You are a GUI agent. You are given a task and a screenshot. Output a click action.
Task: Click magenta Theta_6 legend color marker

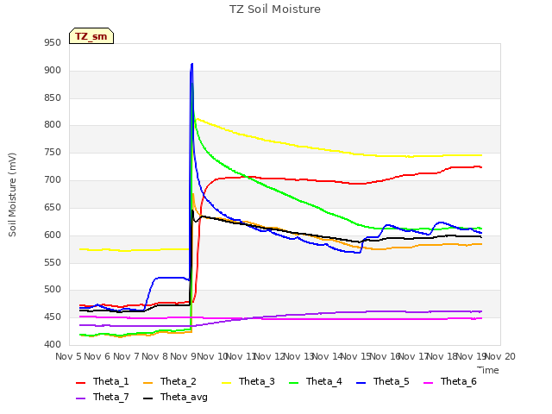[428, 383]
